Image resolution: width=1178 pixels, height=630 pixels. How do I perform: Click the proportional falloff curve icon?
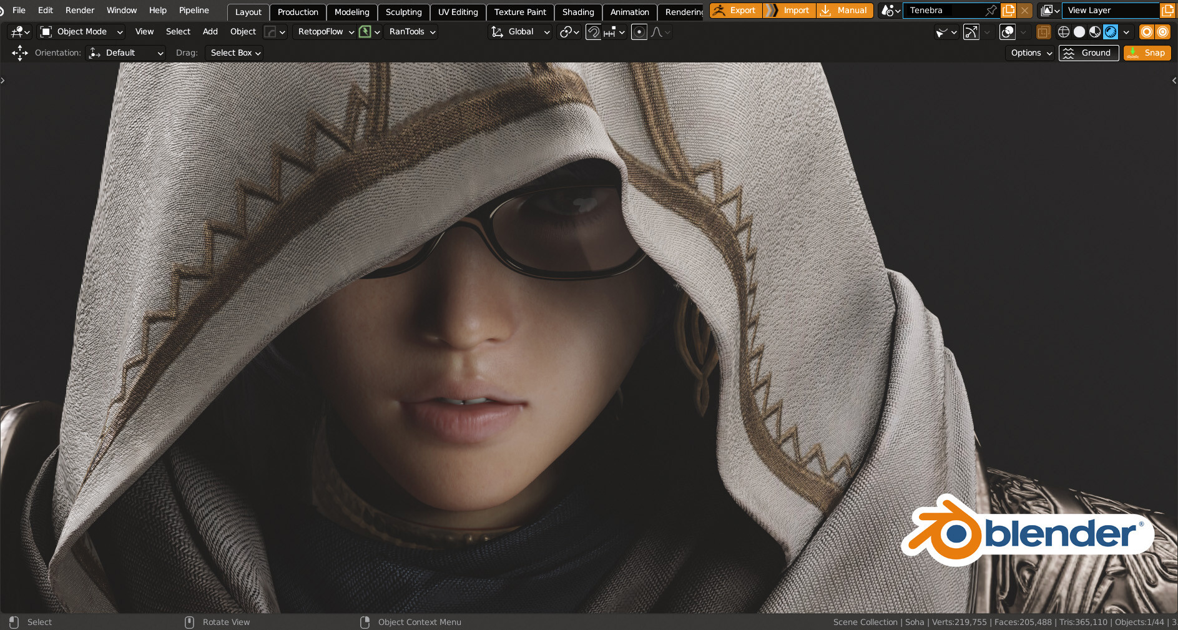pyautogui.click(x=656, y=32)
